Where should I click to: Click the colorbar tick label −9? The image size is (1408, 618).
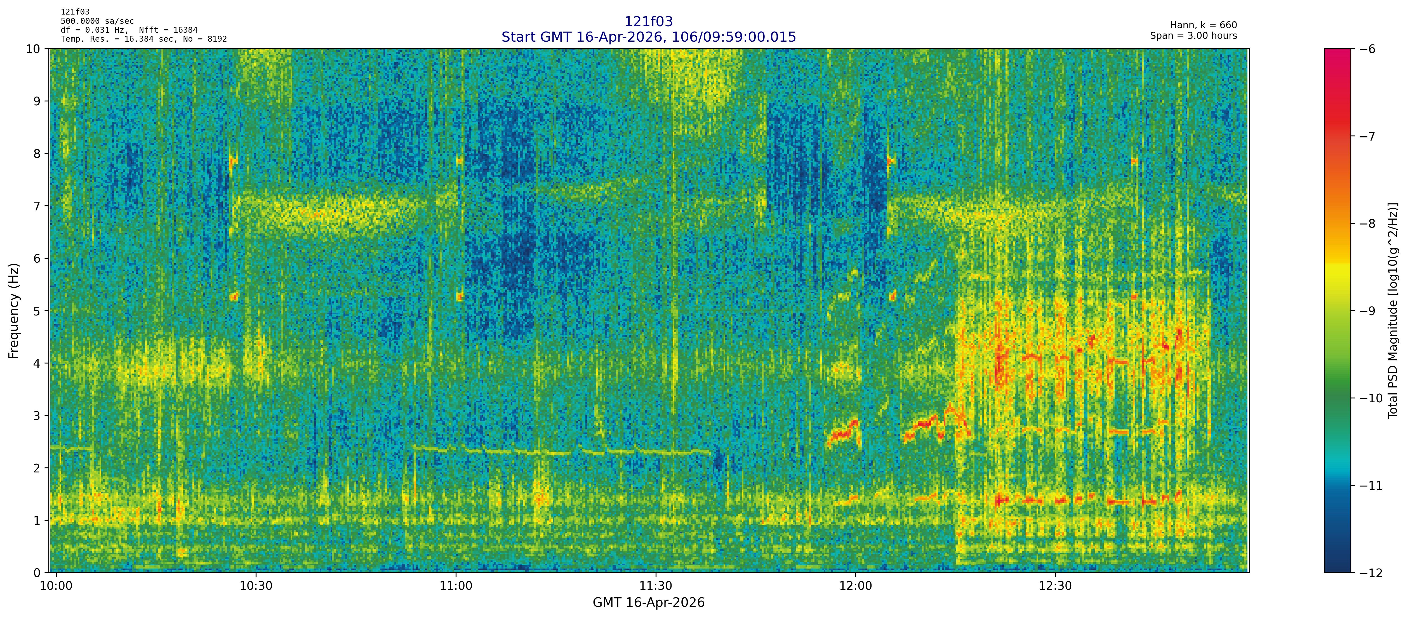pos(1367,311)
